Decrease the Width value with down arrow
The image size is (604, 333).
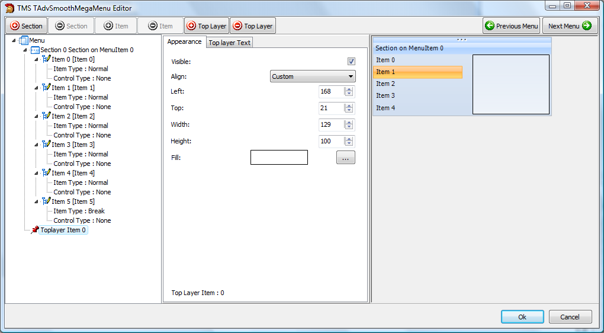click(x=349, y=127)
